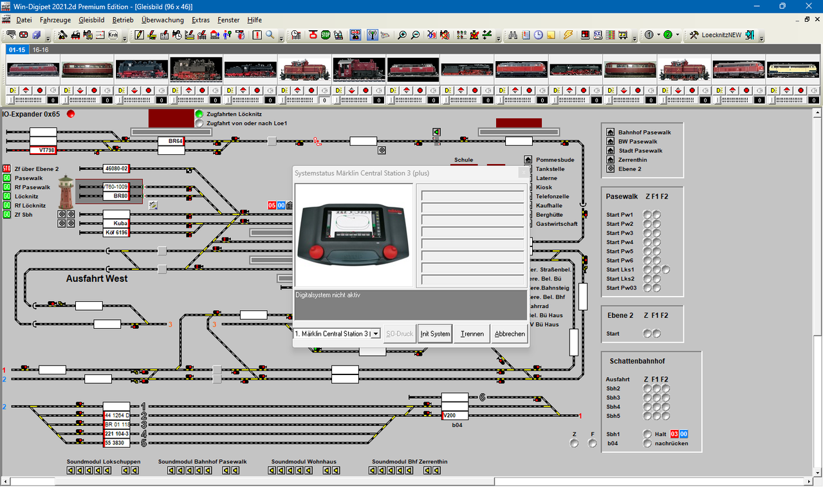
Task: Click the Abbrechen button
Action: tap(510, 334)
